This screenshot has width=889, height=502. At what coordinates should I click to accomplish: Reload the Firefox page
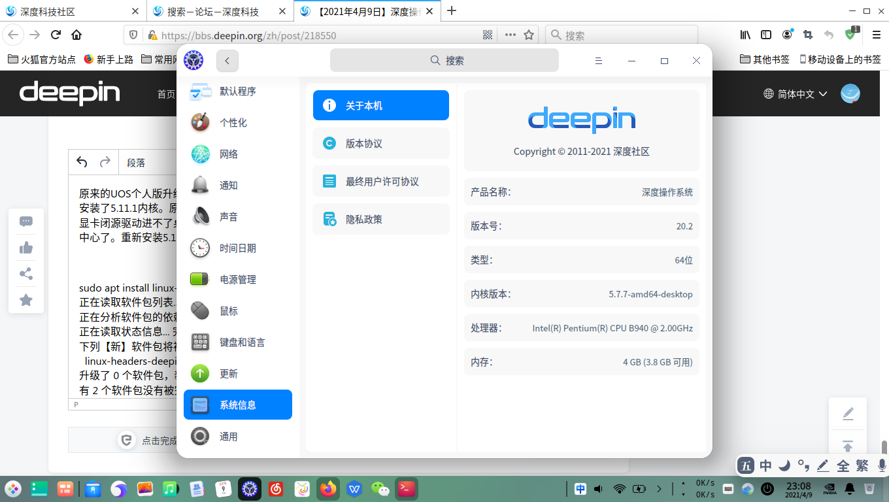[56, 35]
